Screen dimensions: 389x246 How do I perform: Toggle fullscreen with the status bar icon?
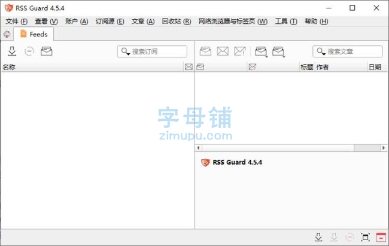[365, 237]
